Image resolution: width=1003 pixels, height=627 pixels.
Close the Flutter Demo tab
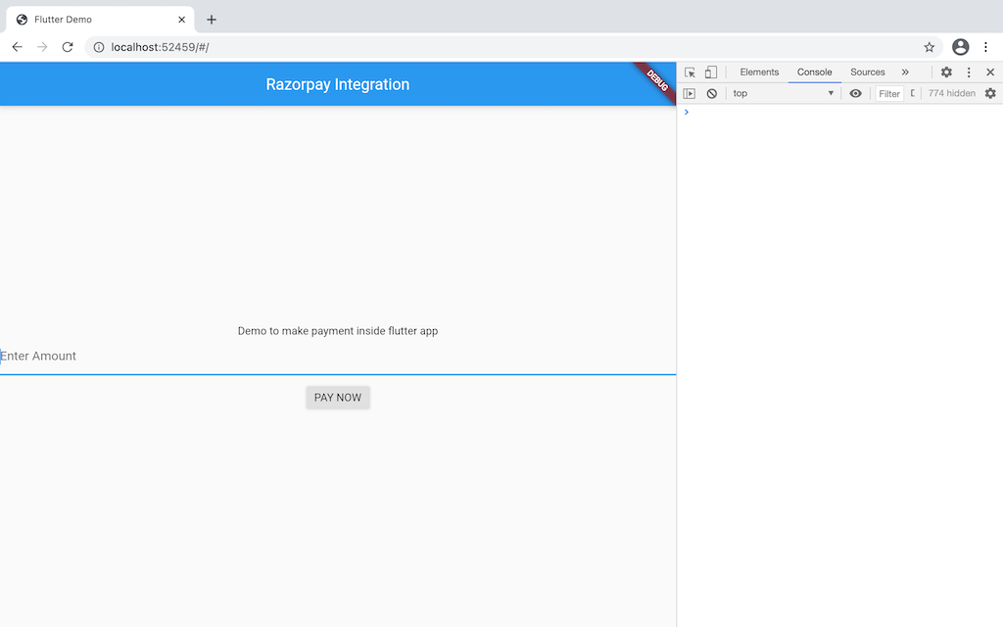coord(181,20)
